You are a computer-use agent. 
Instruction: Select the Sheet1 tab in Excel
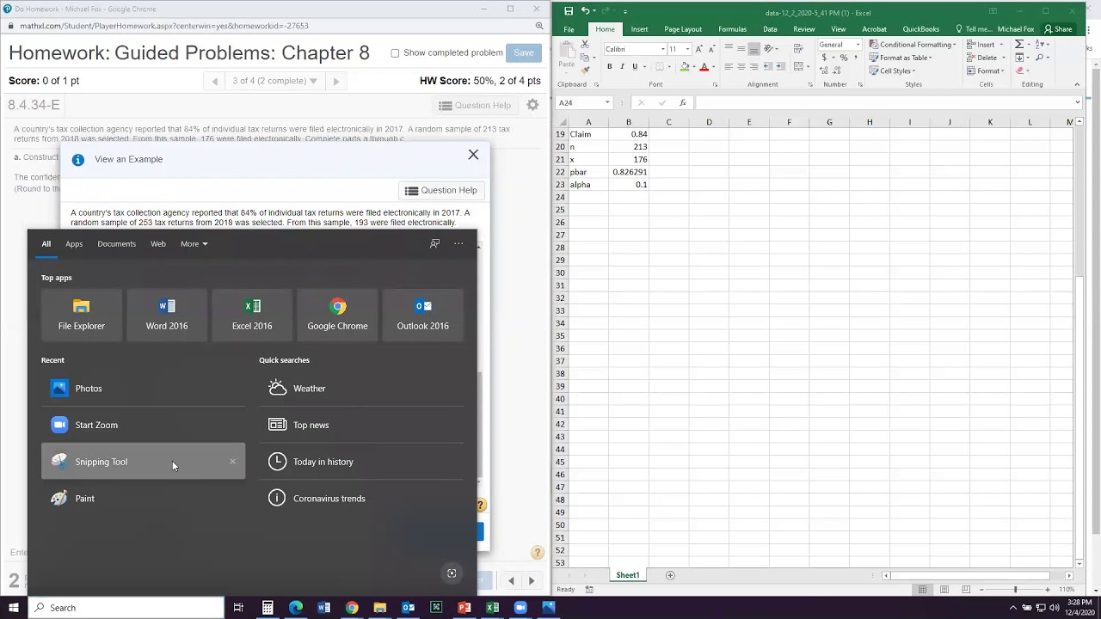click(628, 575)
